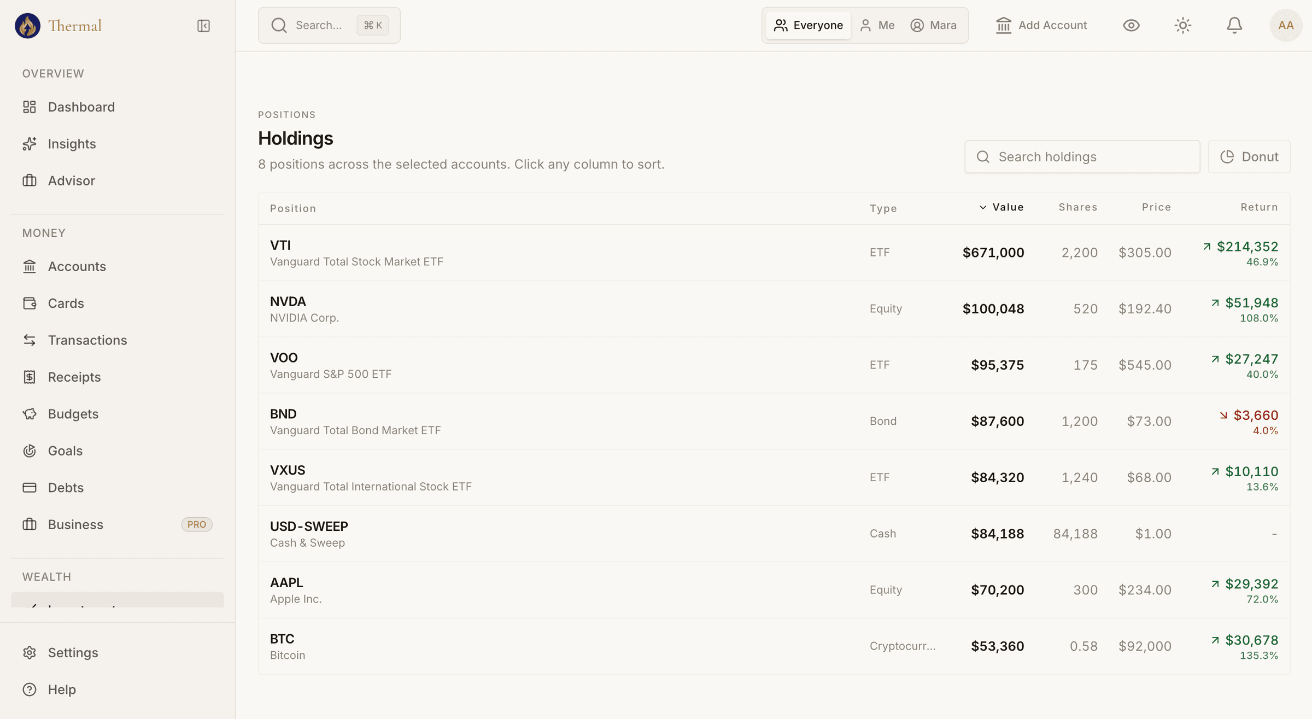This screenshot has width=1312, height=719.
Task: Switch to Donut chart view
Action: coord(1249,157)
